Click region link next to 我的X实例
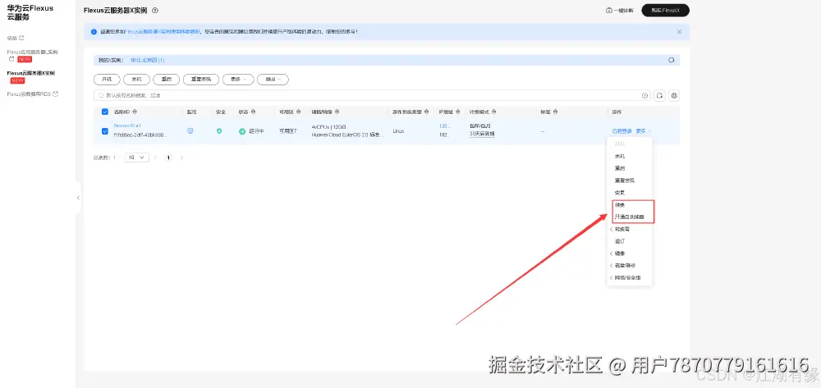Image resolution: width=821 pixels, height=388 pixels. (148, 60)
